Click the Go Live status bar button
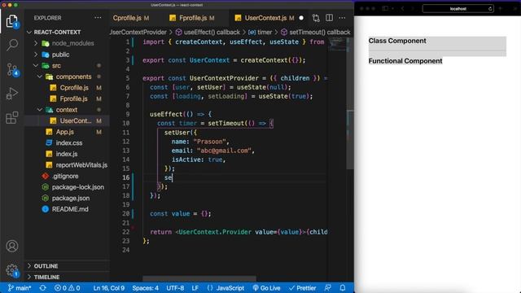 click(x=266, y=288)
